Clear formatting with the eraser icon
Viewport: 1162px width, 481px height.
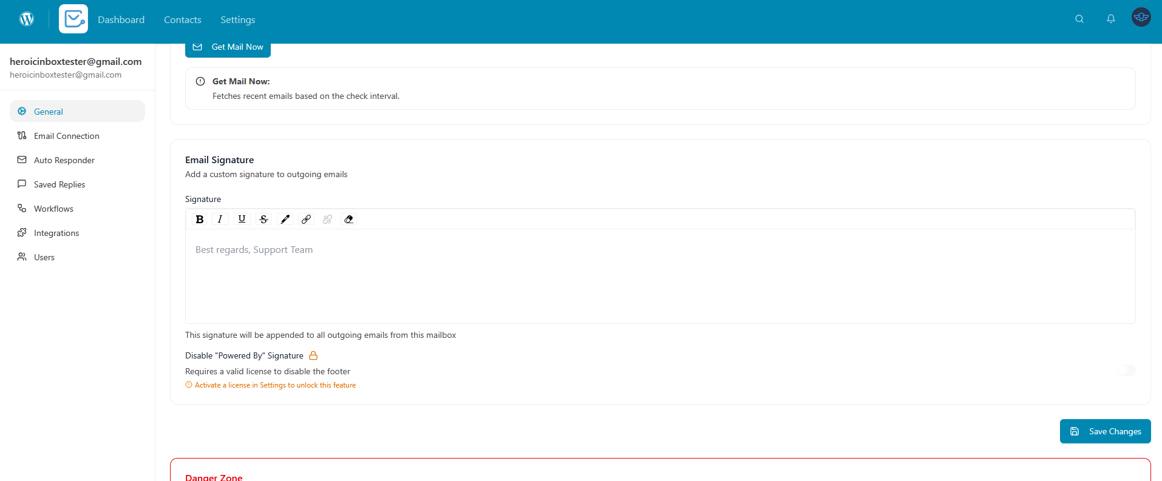(x=349, y=220)
